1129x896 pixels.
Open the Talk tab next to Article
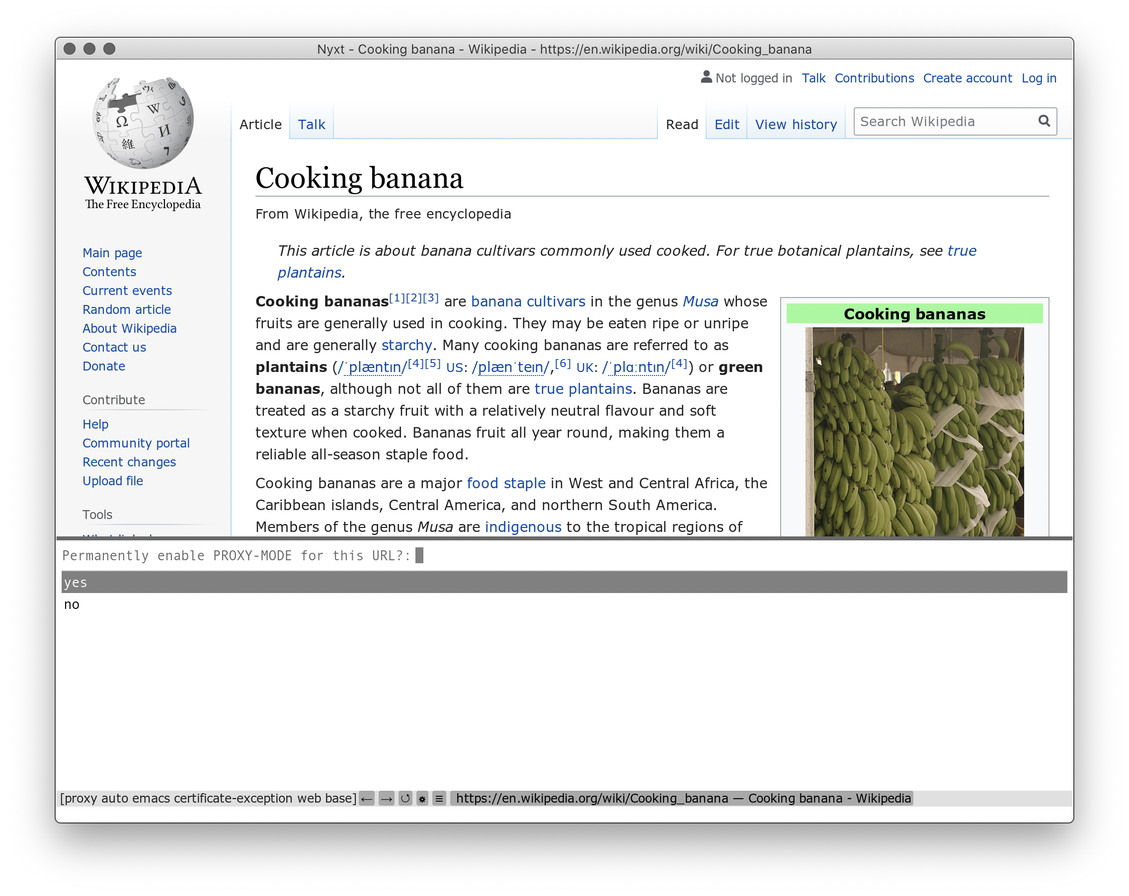(311, 125)
